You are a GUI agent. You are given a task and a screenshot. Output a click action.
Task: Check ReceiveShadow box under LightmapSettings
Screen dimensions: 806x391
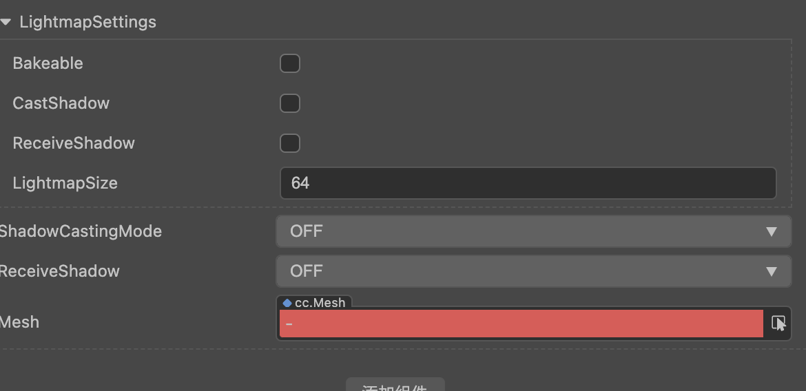tap(290, 143)
